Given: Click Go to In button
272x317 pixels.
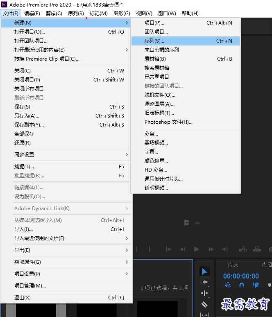Looking at the screenshot, I should pos(168,249).
